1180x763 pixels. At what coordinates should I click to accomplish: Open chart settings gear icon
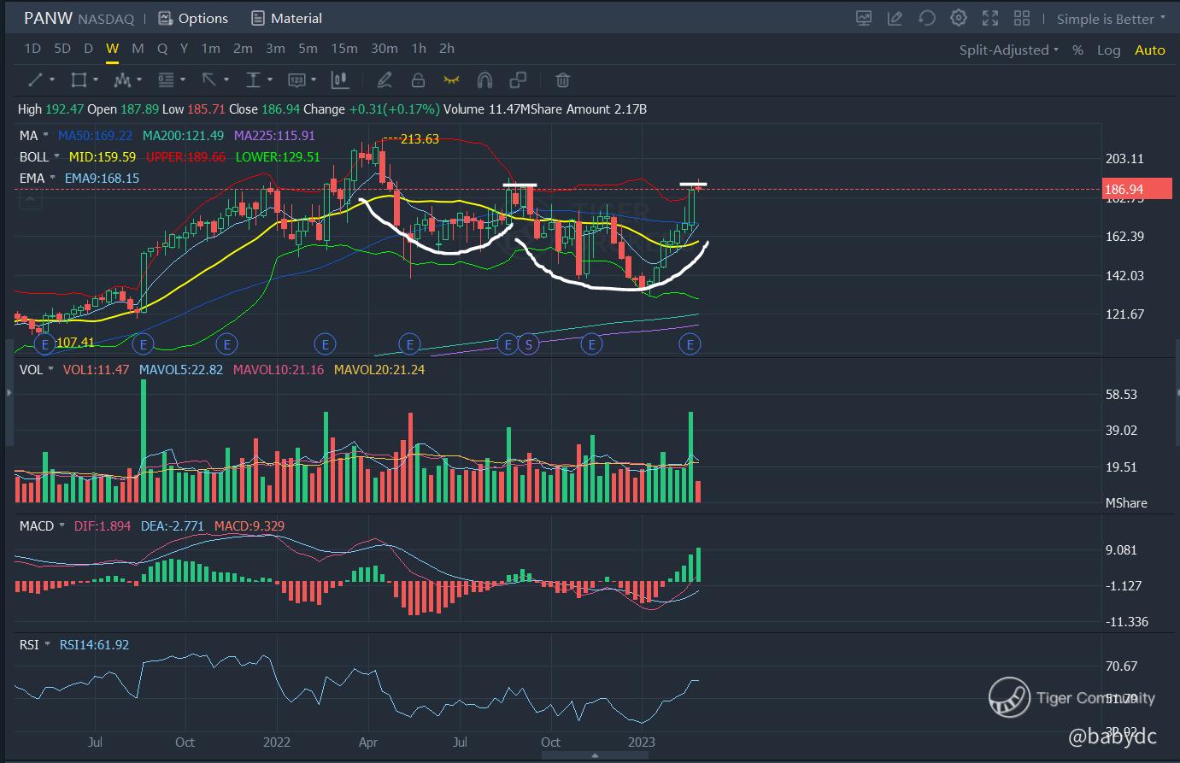pyautogui.click(x=959, y=18)
